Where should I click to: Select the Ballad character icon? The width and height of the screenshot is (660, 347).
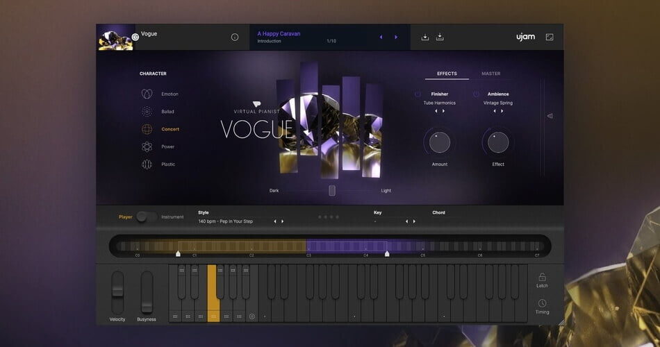pos(147,111)
